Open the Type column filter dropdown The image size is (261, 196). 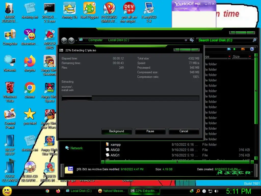(x=230, y=56)
